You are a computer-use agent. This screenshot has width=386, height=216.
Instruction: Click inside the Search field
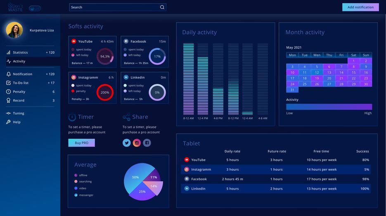click(x=114, y=7)
